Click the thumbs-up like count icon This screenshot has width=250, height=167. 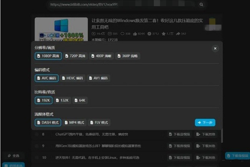135,34
